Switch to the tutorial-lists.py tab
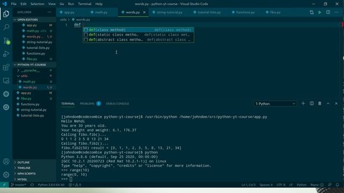 coord(209,12)
